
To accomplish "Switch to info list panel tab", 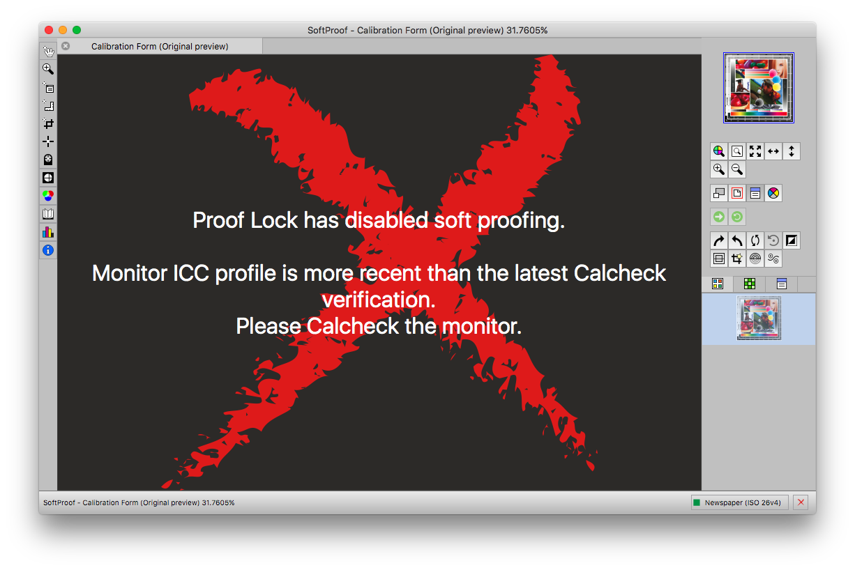I will [x=782, y=284].
